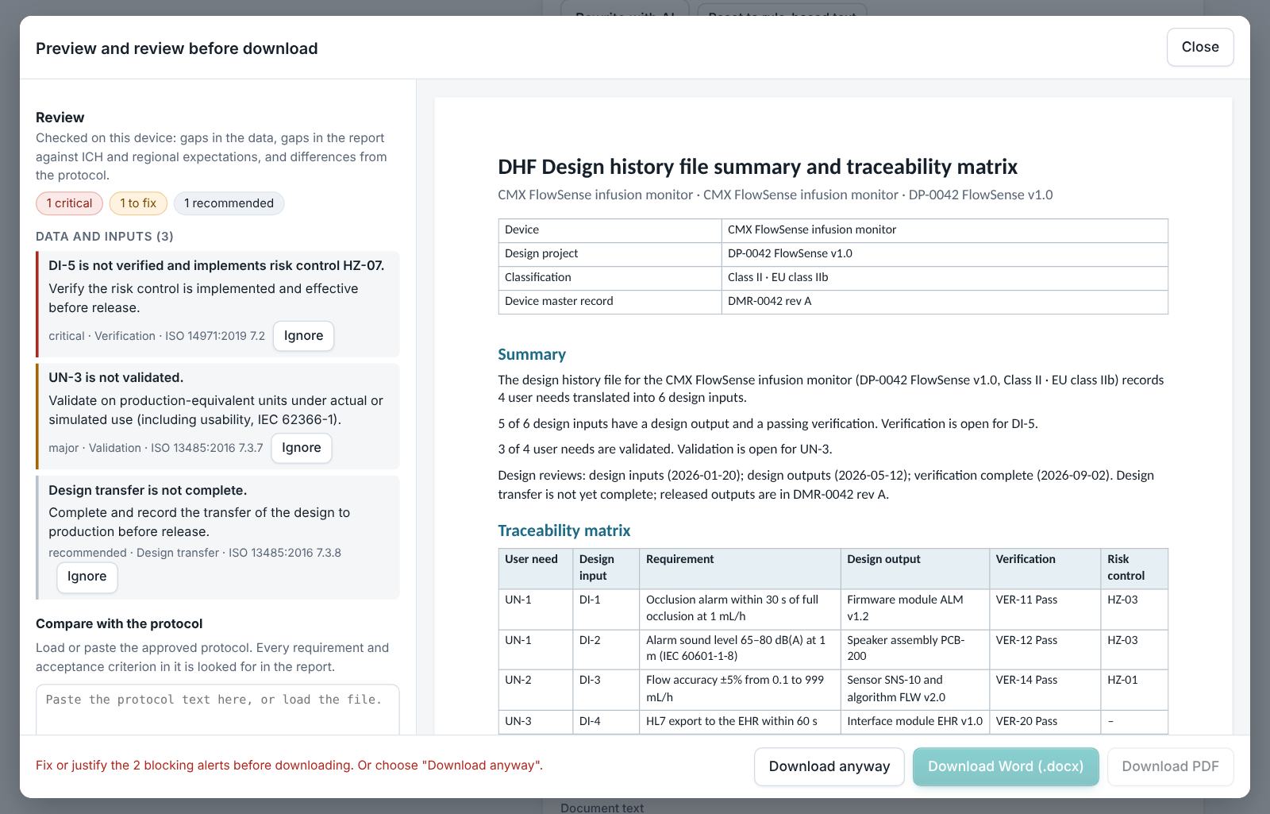Click 'Sensor SNS-10 and algorithm FLW v2.0' cell
The width and height of the screenshot is (1270, 814).
[915, 690]
